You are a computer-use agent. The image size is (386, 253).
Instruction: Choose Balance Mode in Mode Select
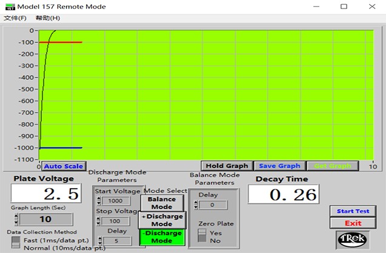coord(162,203)
